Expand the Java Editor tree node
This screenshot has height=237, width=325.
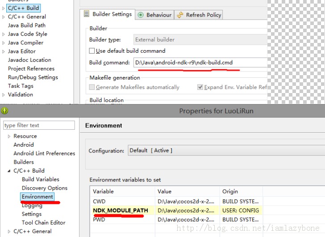pyautogui.click(x=4, y=51)
